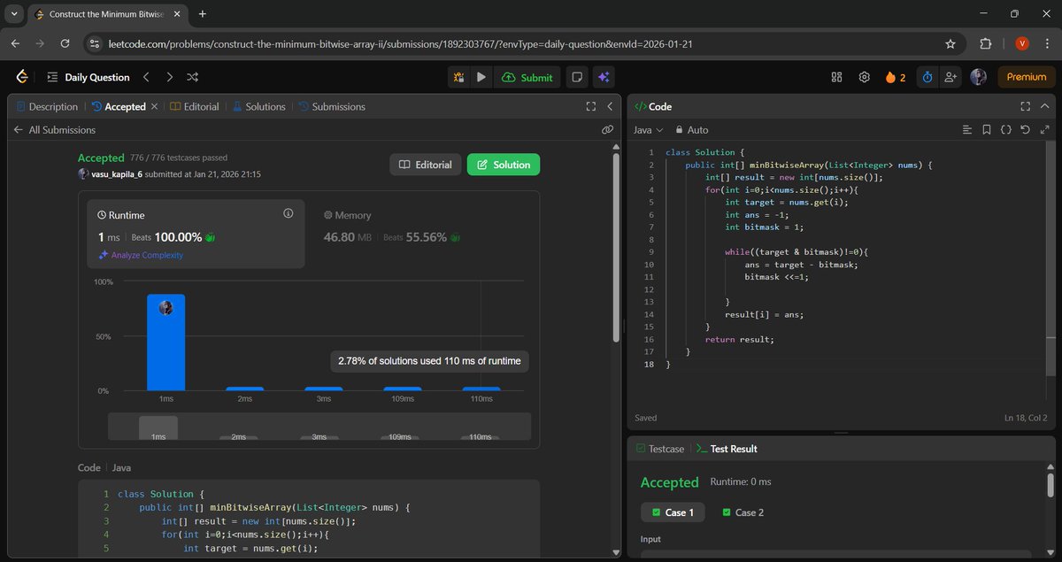Screen dimensions: 1062x562
Task: View the streak flame counter
Action: [x=896, y=77]
